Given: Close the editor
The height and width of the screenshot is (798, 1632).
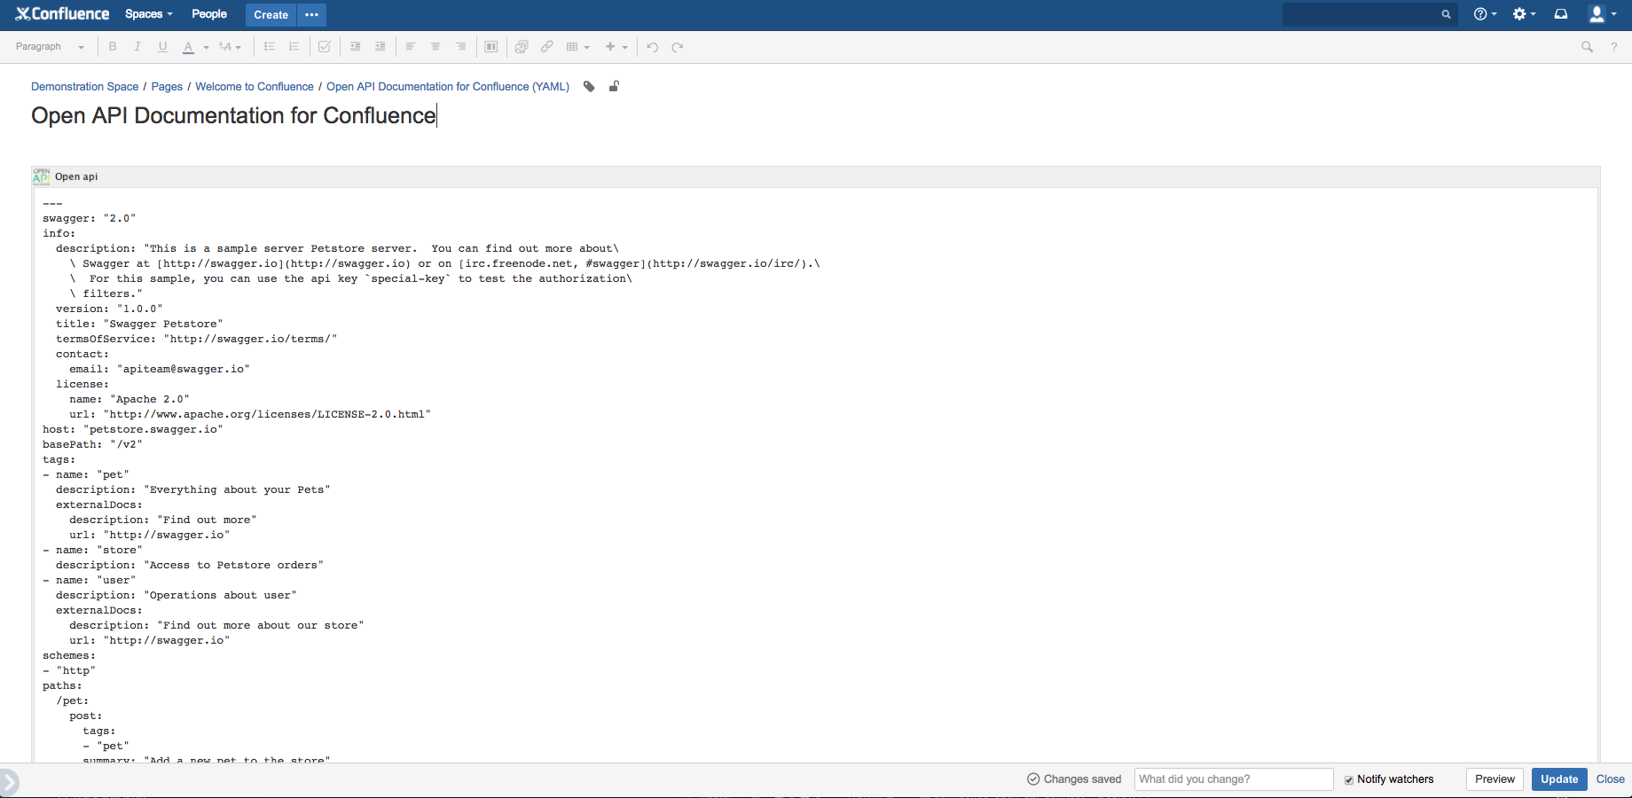Looking at the screenshot, I should (1611, 779).
